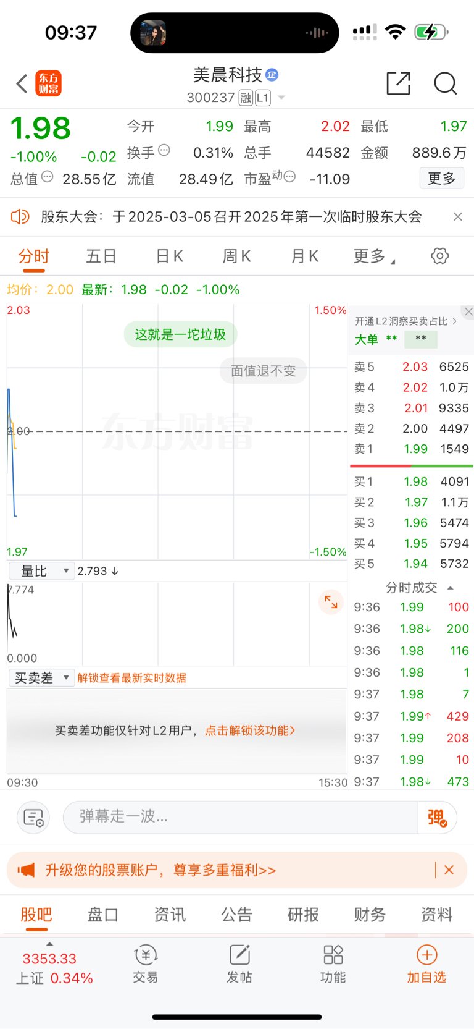Tap the megaphone icon in upgrade banner
The width and height of the screenshot is (474, 1029).
(27, 870)
